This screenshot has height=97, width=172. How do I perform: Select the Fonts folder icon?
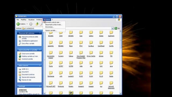[51, 63]
